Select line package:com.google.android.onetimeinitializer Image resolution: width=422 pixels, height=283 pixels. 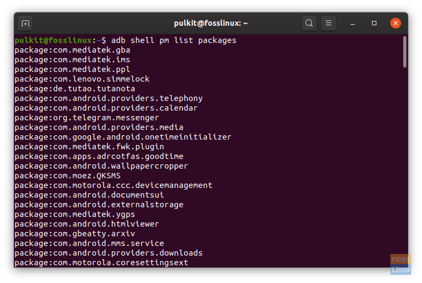(x=123, y=137)
